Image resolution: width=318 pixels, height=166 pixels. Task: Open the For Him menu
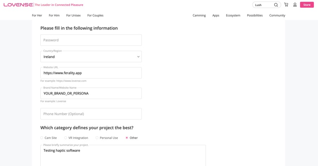54,16
